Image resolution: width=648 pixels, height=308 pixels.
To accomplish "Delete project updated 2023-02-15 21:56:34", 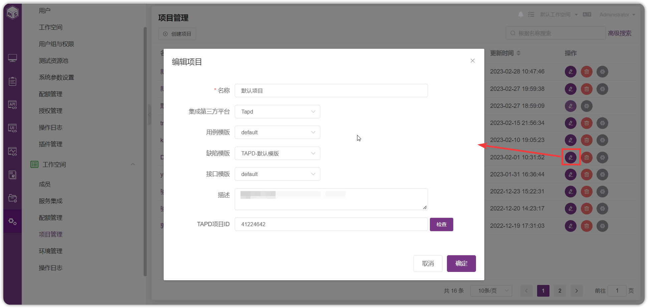I will 587,123.
